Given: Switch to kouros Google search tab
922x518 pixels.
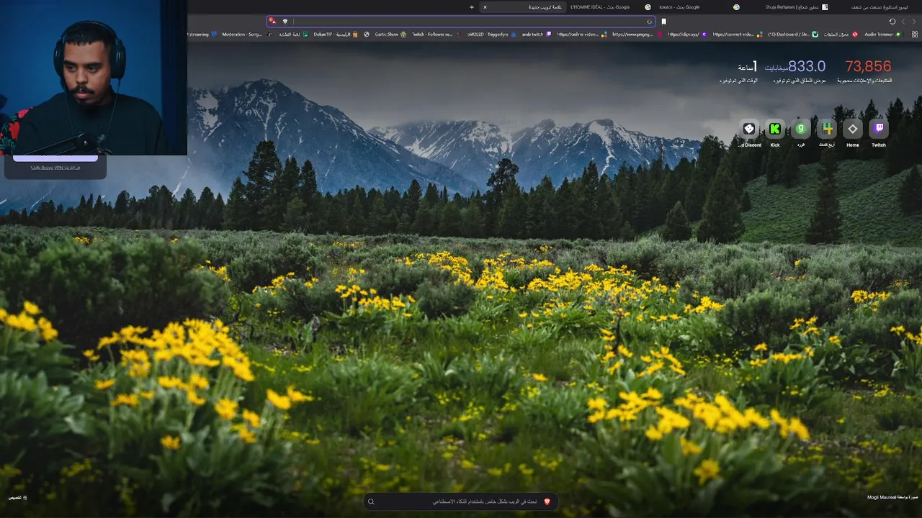Looking at the screenshot, I should (x=699, y=7).
